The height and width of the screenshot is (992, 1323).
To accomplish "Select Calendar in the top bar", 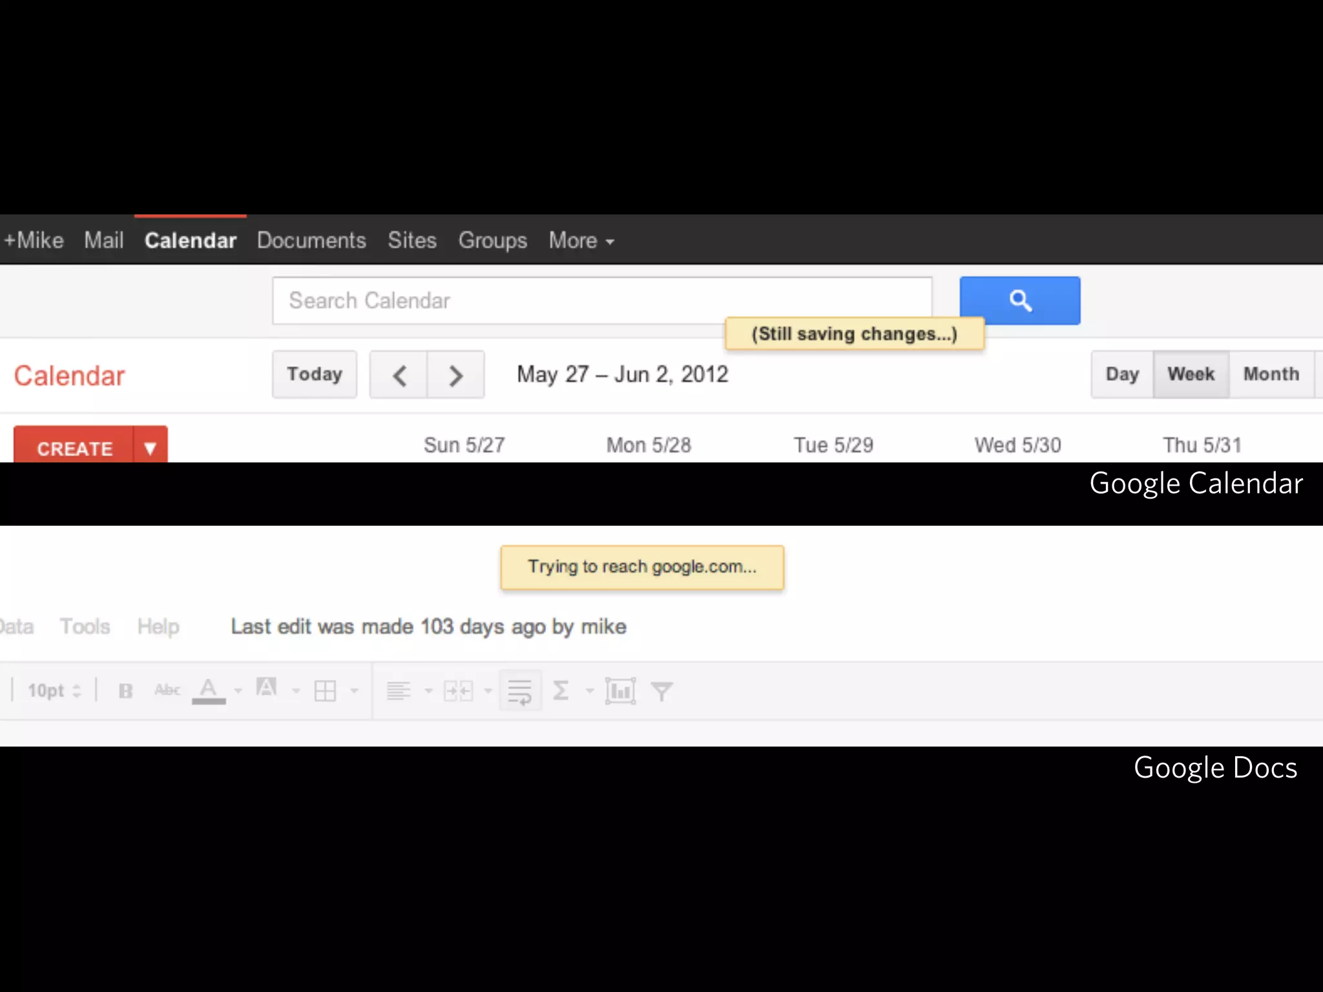I will click(191, 240).
